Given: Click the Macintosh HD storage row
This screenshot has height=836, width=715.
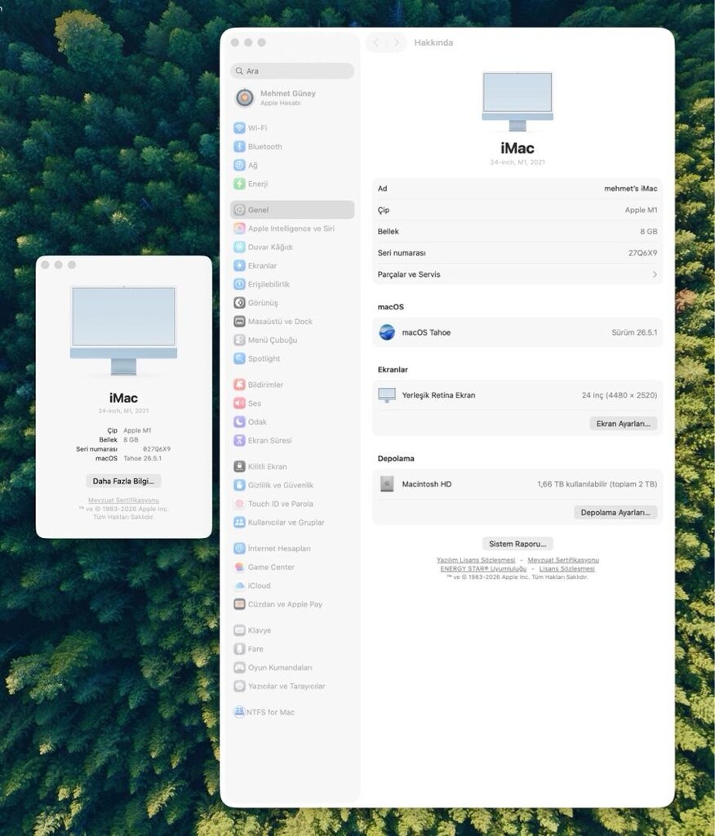Looking at the screenshot, I should click(517, 484).
